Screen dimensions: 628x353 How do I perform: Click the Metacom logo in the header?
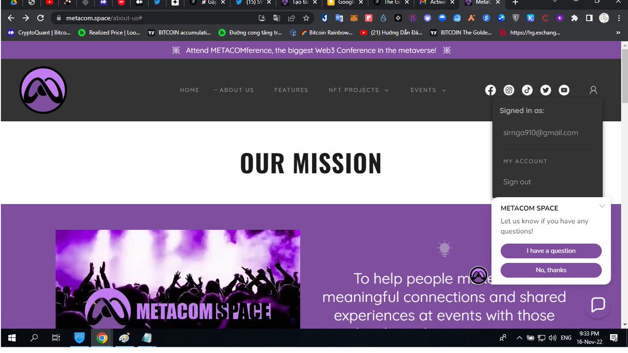click(43, 90)
